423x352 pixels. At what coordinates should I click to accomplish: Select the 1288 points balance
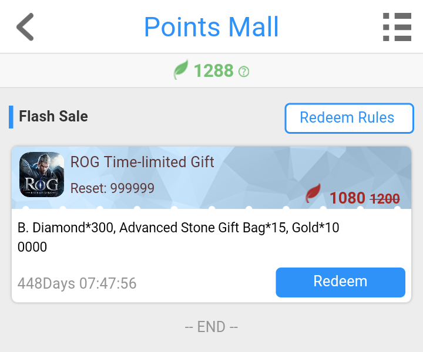coord(213,70)
